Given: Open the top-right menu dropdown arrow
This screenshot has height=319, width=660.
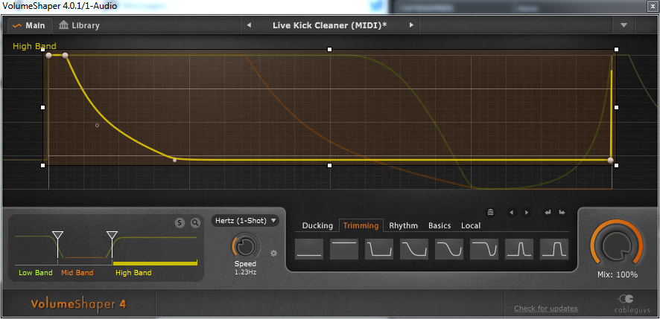Looking at the screenshot, I should [x=624, y=25].
